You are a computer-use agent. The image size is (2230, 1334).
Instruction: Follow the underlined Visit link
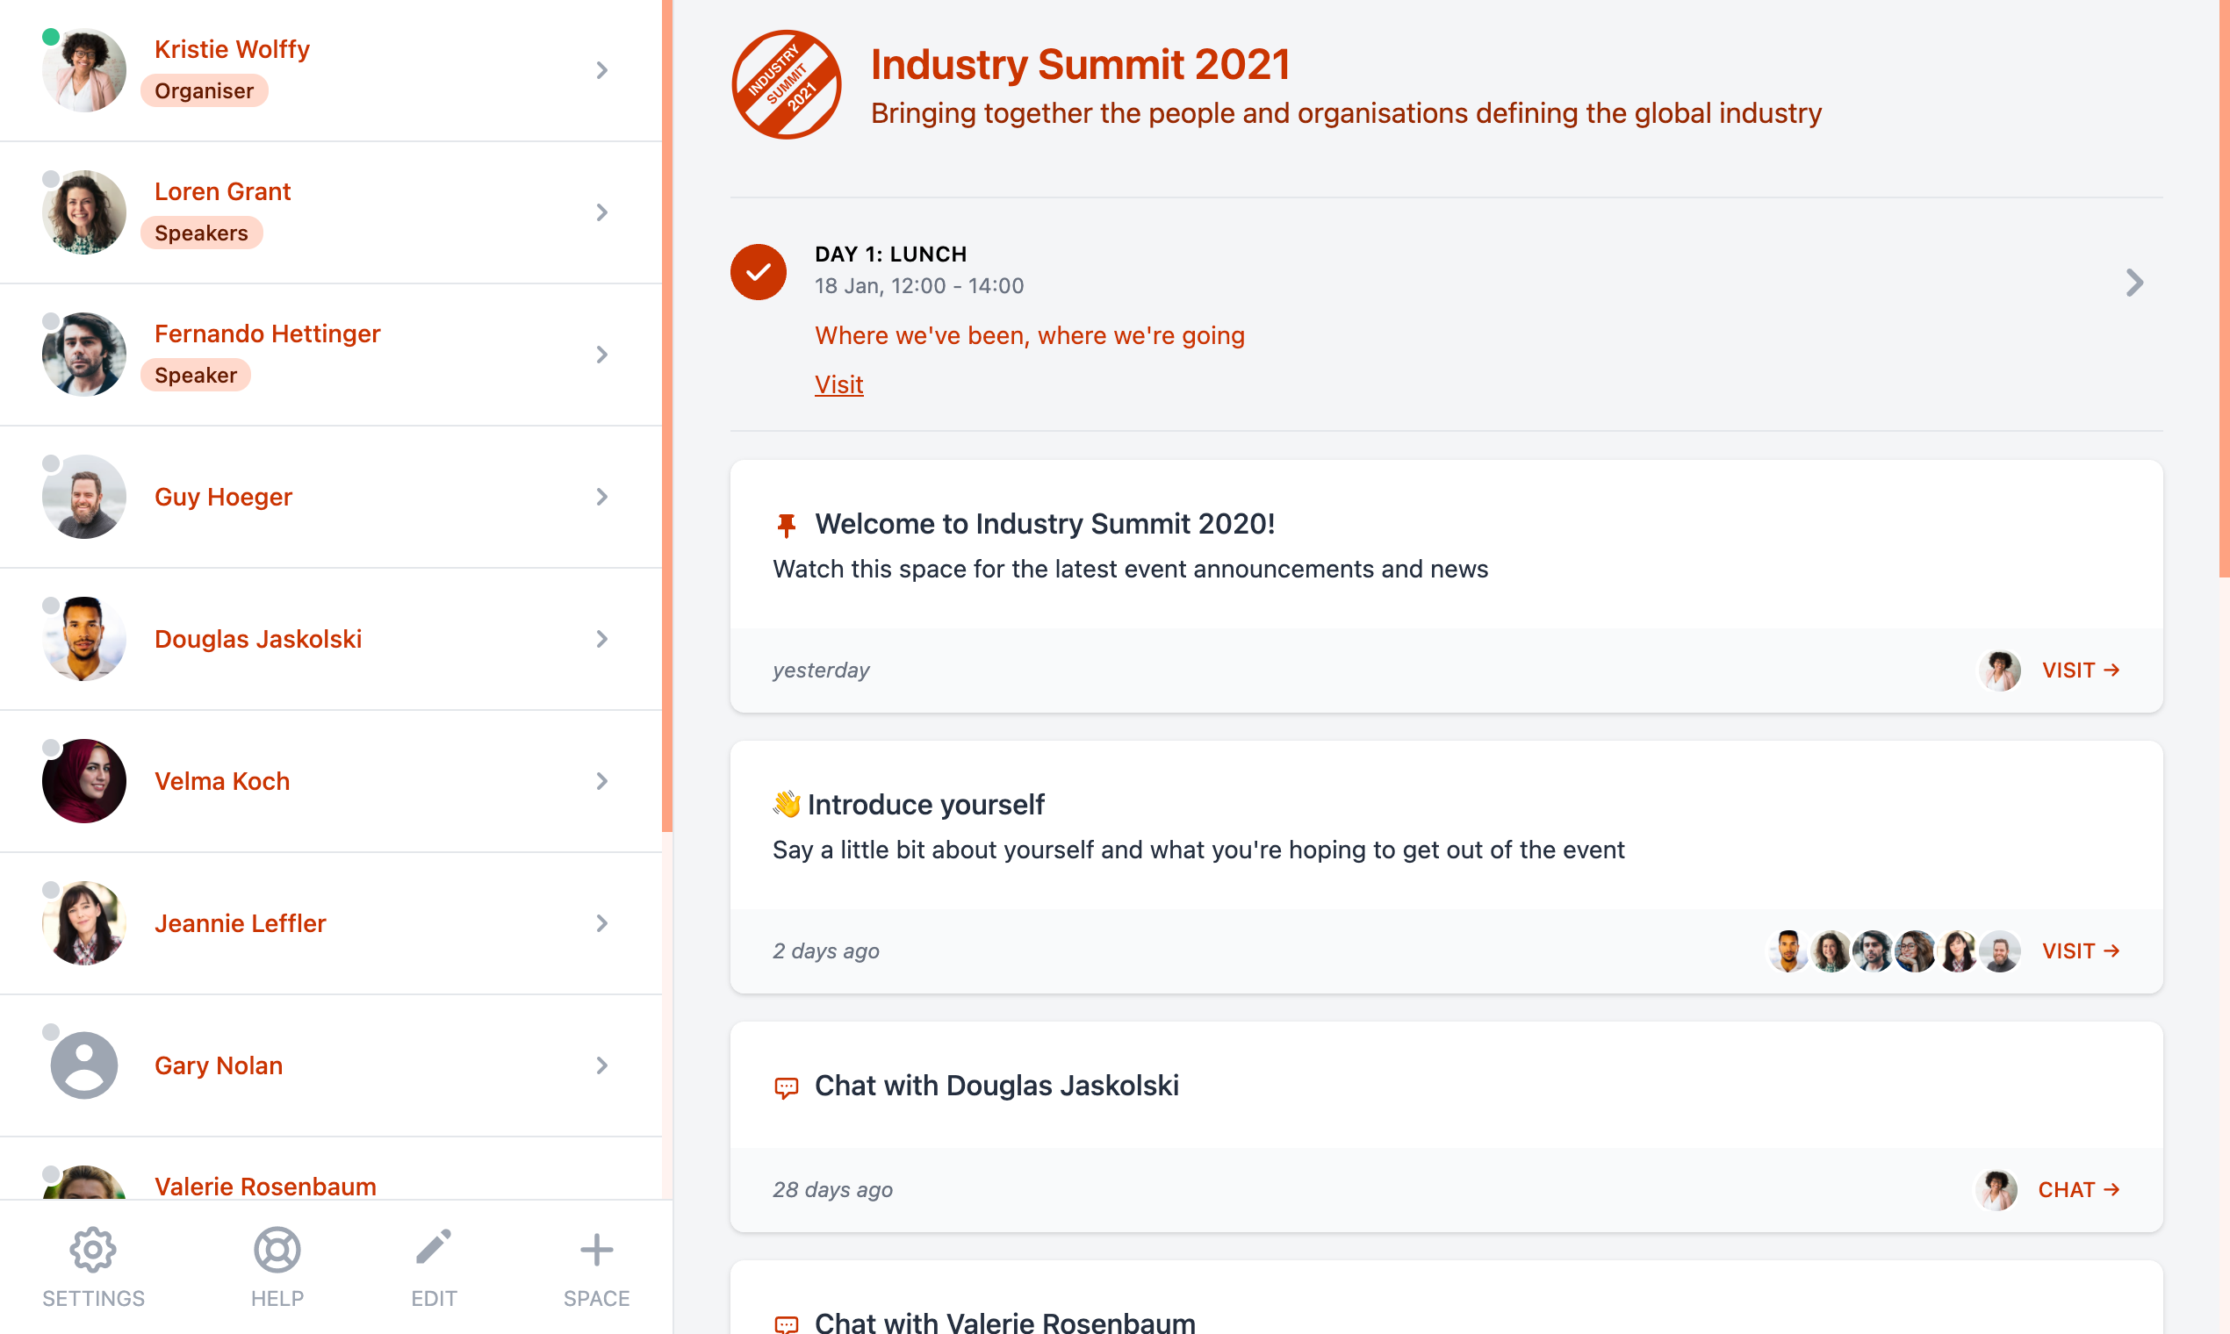click(838, 384)
